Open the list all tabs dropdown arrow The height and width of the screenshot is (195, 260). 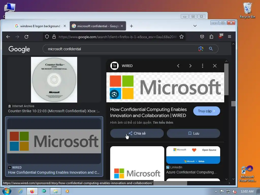pos(195,26)
